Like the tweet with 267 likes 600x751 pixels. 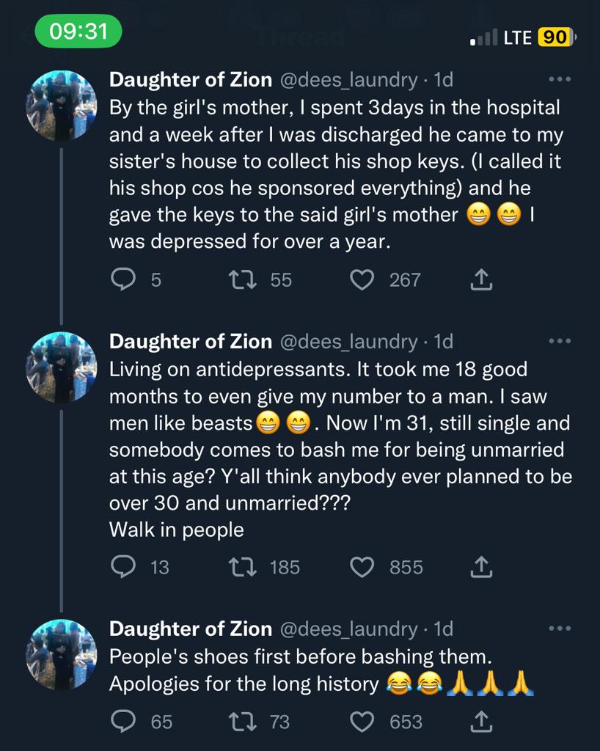(362, 279)
